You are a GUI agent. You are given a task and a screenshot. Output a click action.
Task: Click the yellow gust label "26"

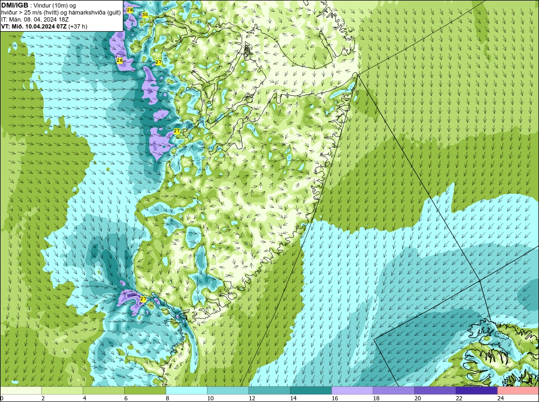click(119, 60)
